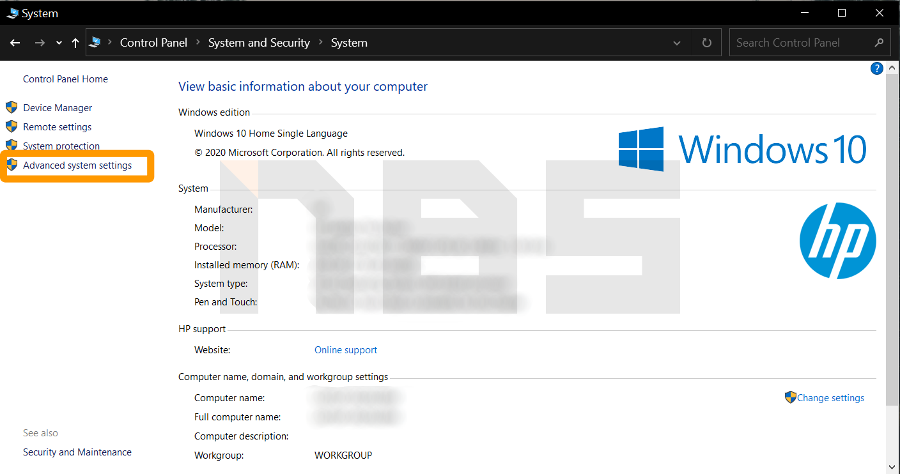Click shield icon beside Device Manager
900x474 pixels.
pos(12,107)
